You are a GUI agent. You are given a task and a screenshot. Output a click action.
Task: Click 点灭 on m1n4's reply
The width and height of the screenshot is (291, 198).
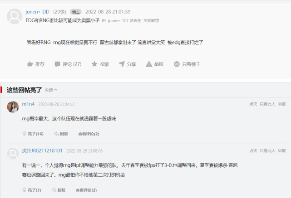[x=253, y=104]
